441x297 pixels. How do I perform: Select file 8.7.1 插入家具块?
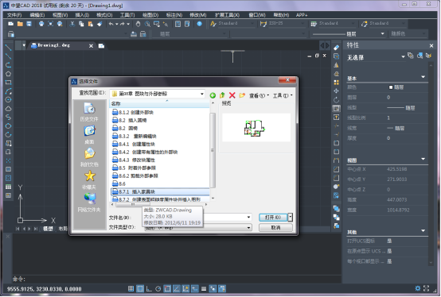point(160,192)
